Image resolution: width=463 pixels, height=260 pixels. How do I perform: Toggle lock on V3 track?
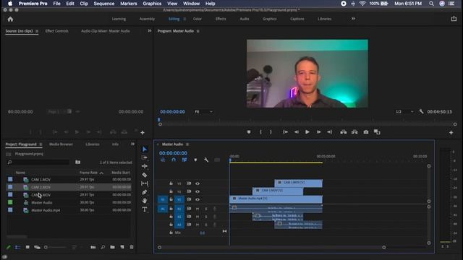coord(171,183)
